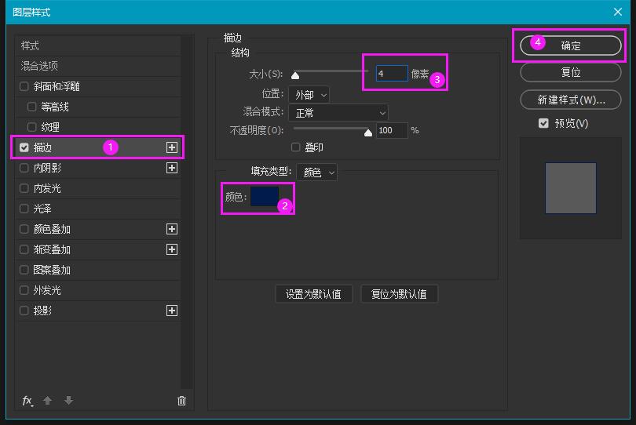Add another 渐变叠加 effect with plus icon
Screen dimensions: 636x425
pos(172,249)
